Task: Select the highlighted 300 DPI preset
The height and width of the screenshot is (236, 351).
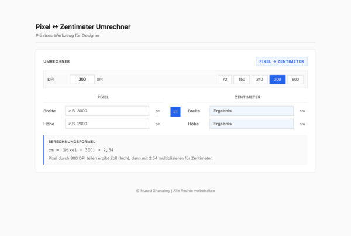Action: [277, 80]
